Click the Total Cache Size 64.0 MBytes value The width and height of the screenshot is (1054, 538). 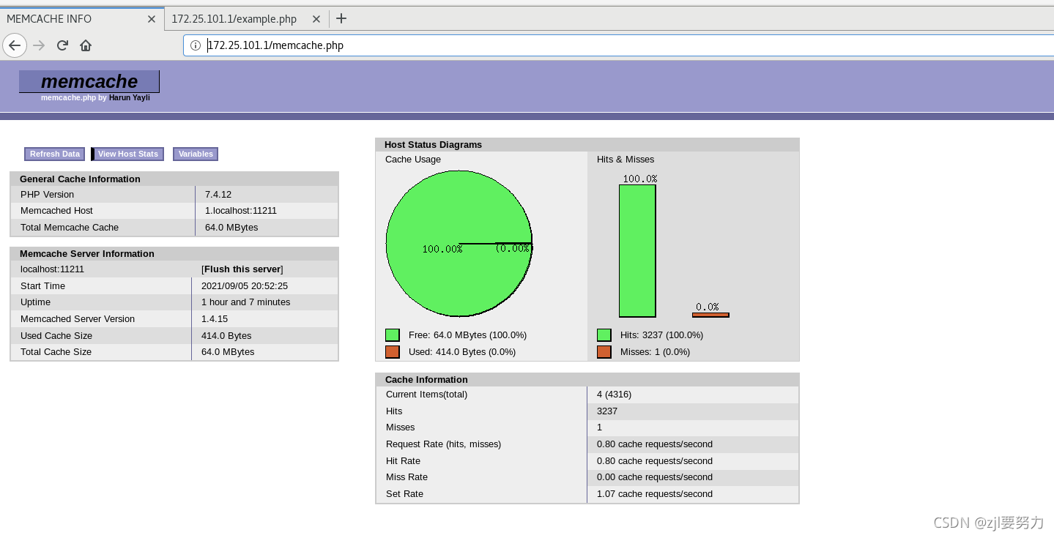[x=228, y=352]
